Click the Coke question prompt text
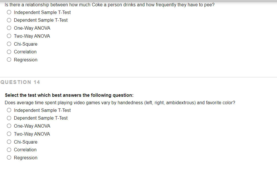Screen dimensions: 277x169 click(109, 5)
